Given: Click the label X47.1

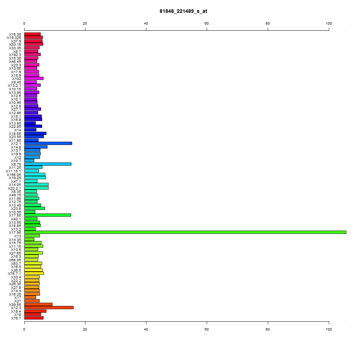Looking at the screenshot, I should click(16, 181).
